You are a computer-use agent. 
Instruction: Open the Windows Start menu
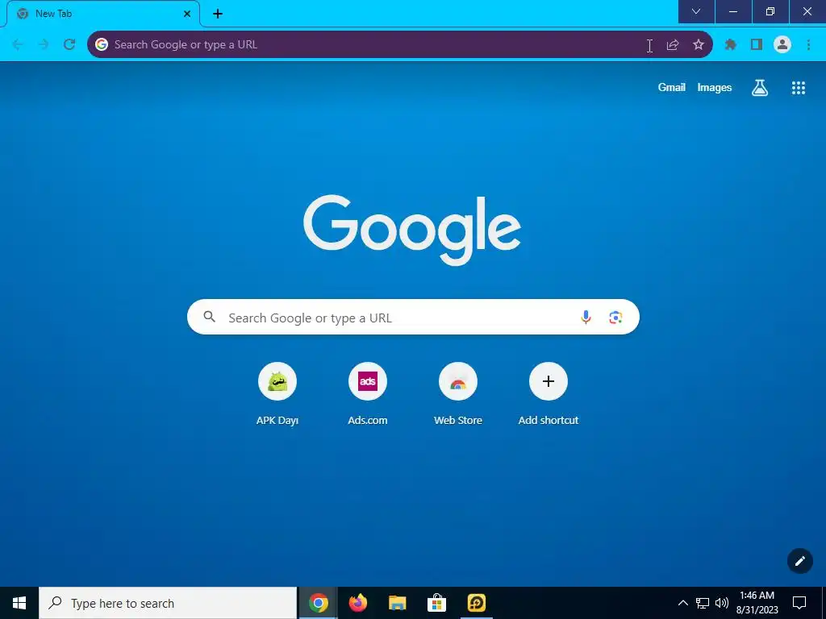(19, 603)
